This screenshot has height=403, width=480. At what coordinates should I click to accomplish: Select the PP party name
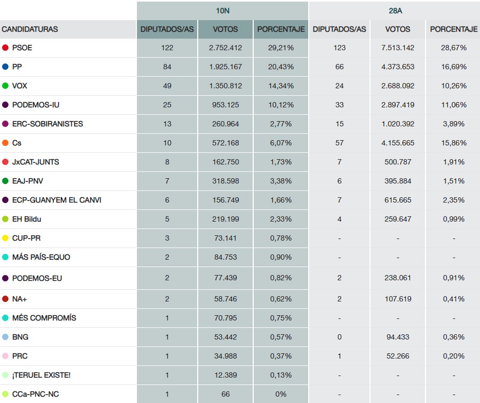pyautogui.click(x=17, y=67)
